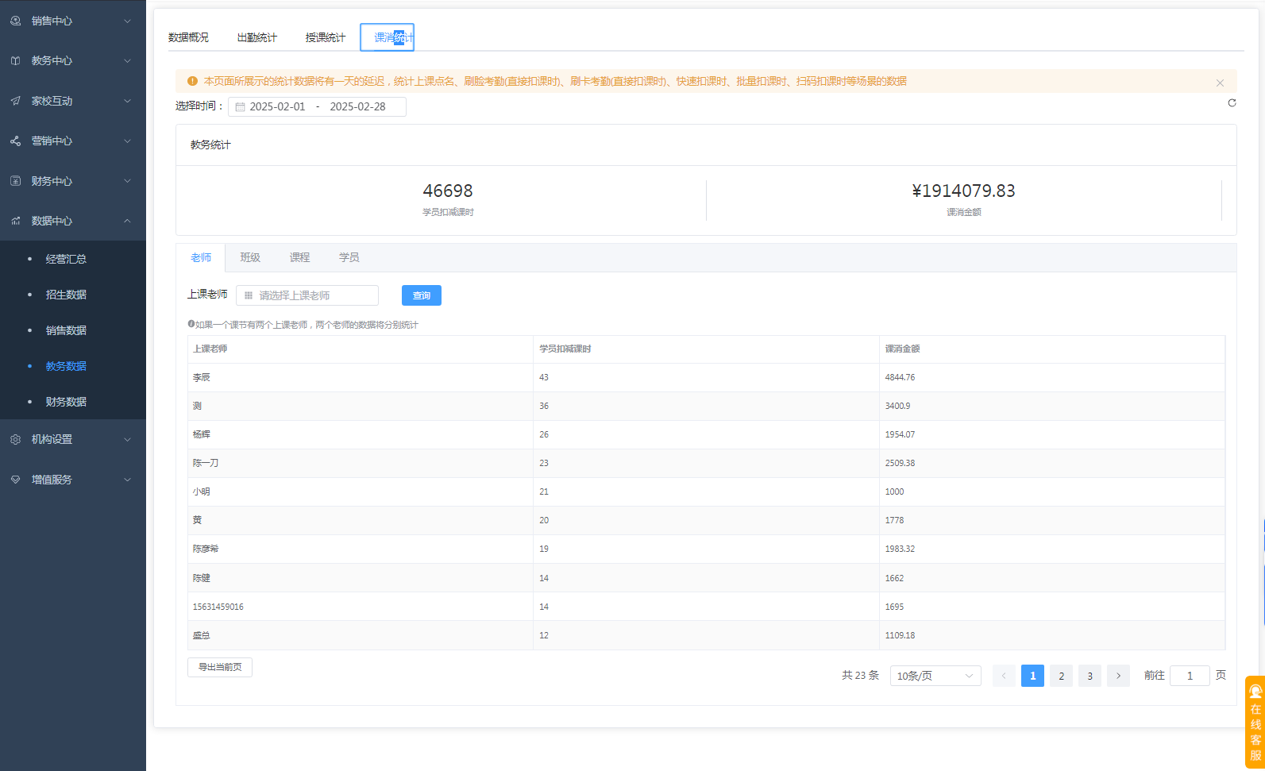Open 财务数据 in the sidebar
The width and height of the screenshot is (1265, 771).
point(66,402)
